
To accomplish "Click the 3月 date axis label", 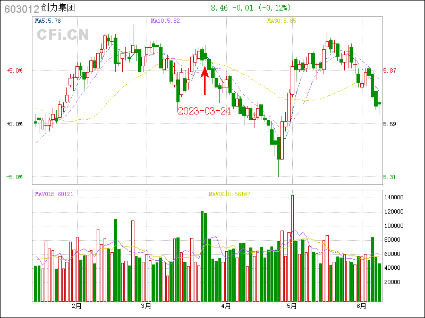I will click(147, 306).
